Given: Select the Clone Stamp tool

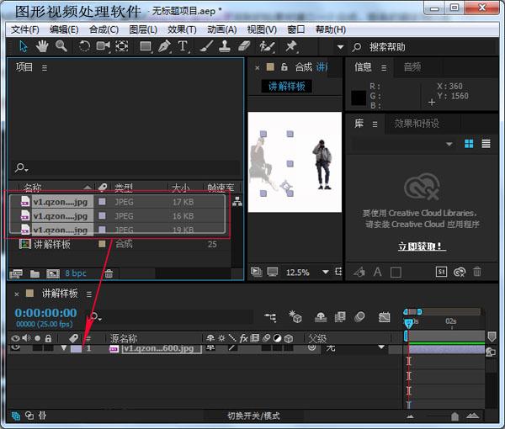Looking at the screenshot, I should pyautogui.click(x=225, y=46).
